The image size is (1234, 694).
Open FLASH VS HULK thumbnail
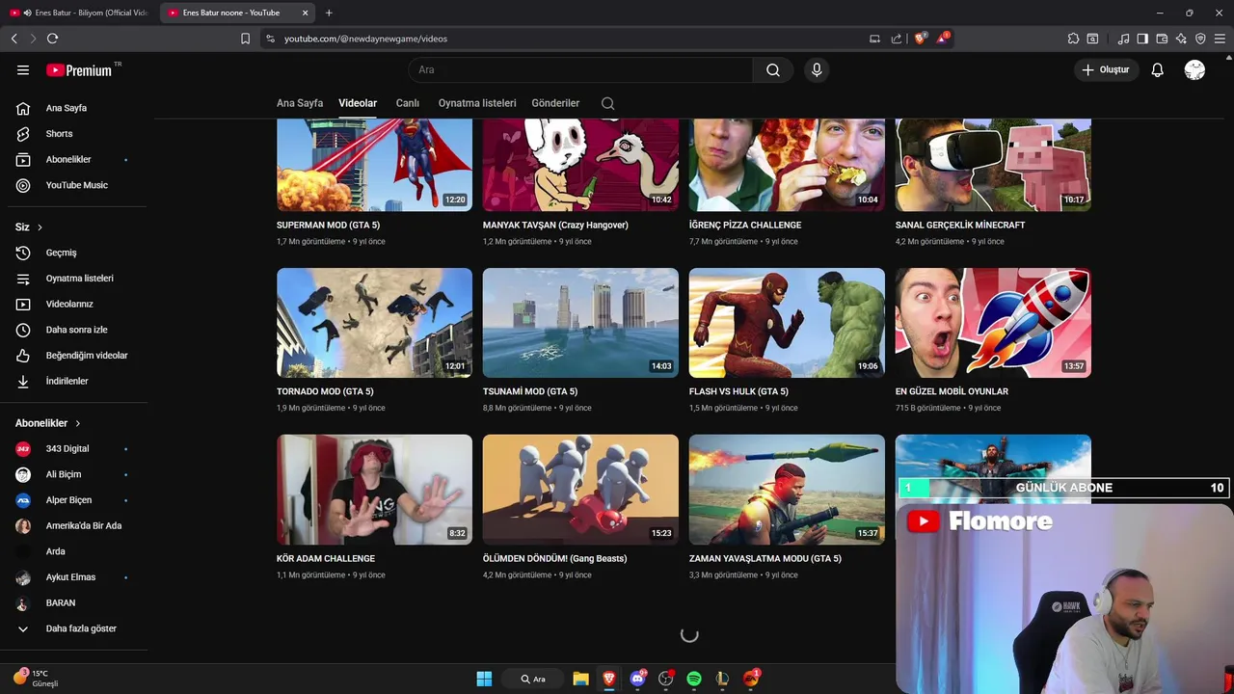point(787,323)
